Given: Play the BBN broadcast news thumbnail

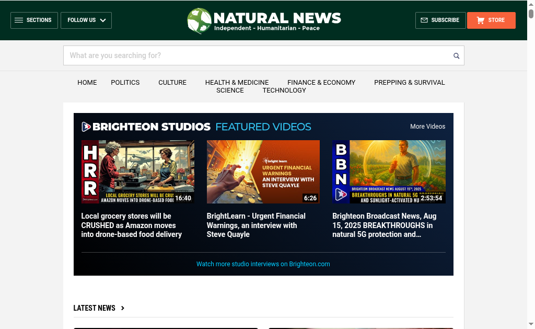Looking at the screenshot, I should pyautogui.click(x=389, y=172).
